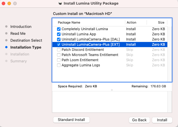The width and height of the screenshot is (178, 127).
Task: Click Install action of Completely Uninstall Lumina
Action: coord(131,29)
